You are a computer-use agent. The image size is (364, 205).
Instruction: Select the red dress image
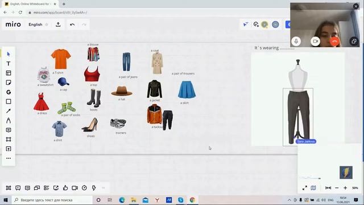point(42,101)
